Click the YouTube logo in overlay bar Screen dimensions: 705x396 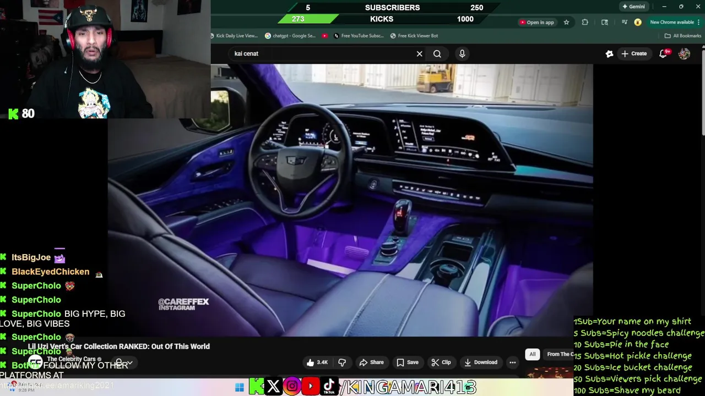(311, 387)
